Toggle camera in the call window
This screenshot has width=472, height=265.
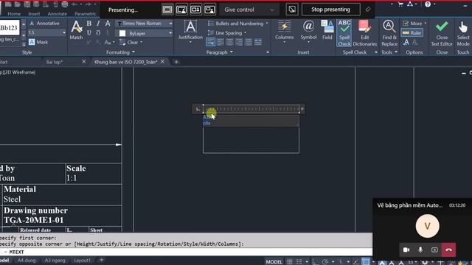click(x=406, y=250)
